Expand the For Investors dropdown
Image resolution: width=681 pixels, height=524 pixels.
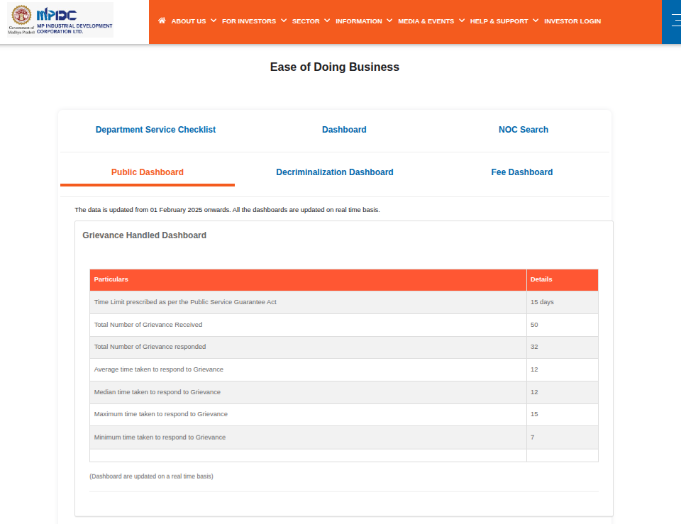coord(254,21)
